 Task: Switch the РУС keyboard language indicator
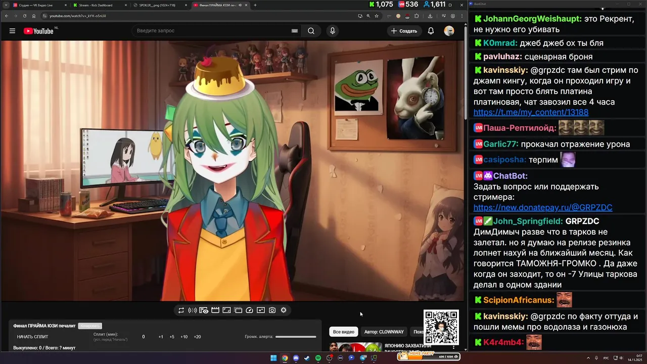pyautogui.click(x=606, y=358)
